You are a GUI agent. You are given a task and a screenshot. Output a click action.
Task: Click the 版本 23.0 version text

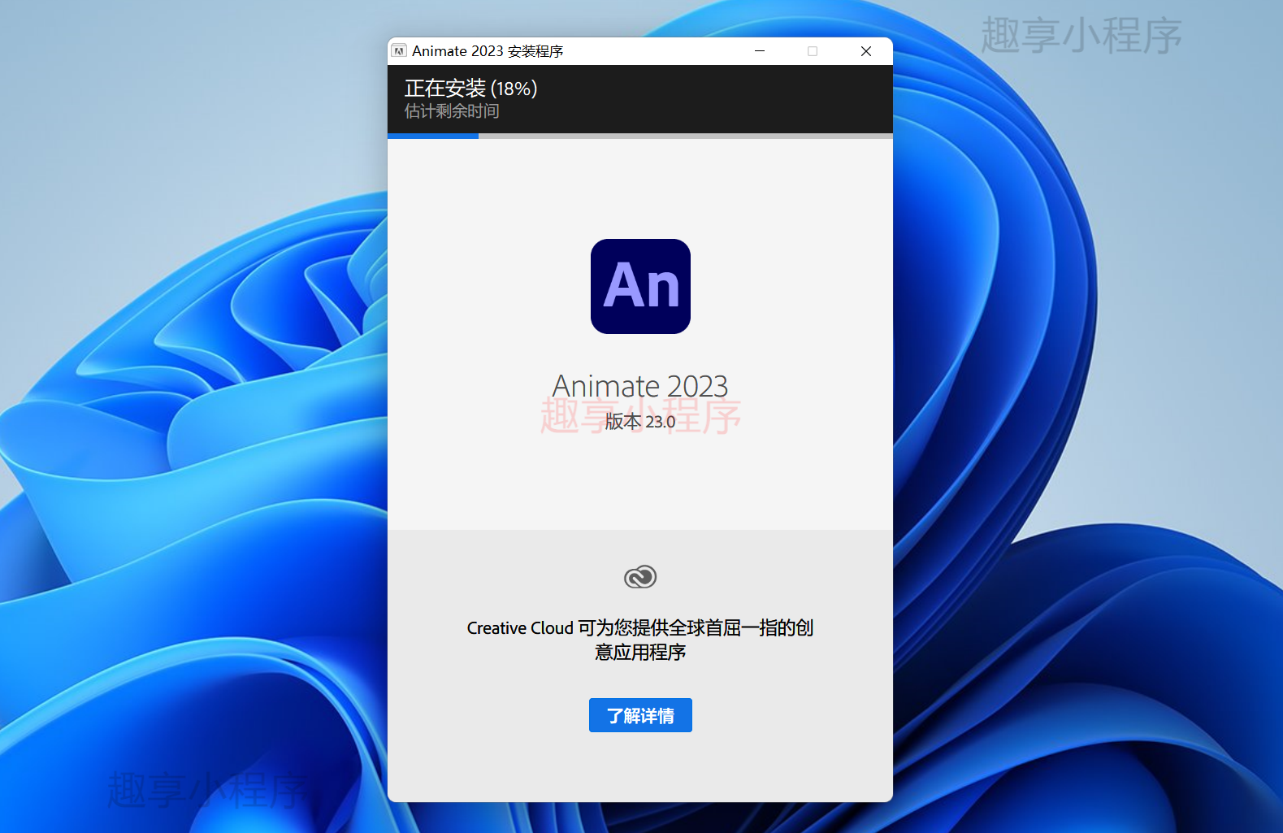point(640,421)
